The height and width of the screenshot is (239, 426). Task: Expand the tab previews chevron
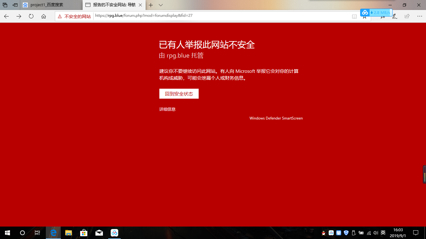point(161,5)
